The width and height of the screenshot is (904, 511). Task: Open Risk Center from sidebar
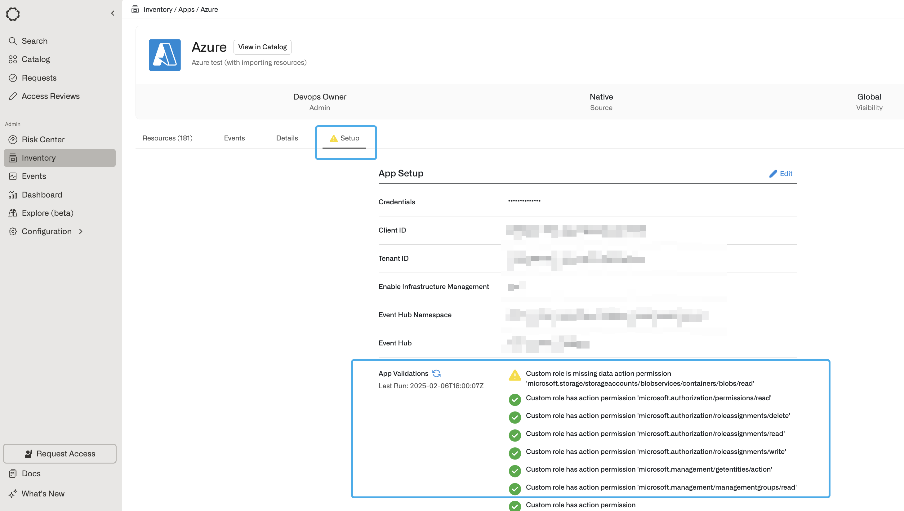point(43,139)
